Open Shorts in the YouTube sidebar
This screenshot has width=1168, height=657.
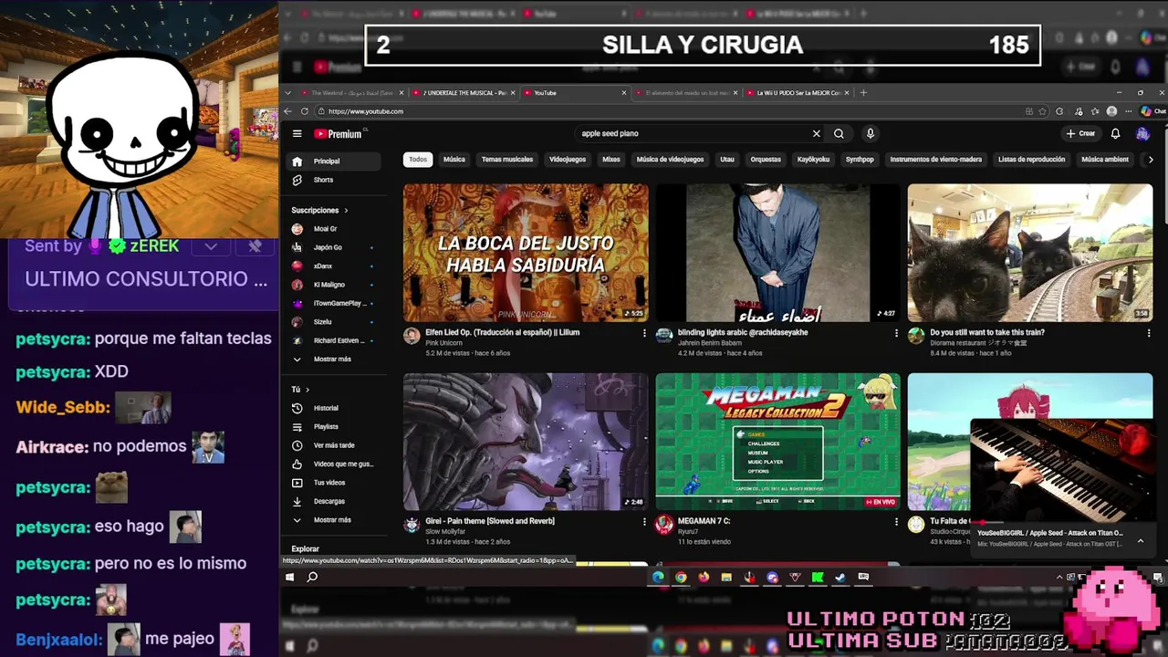pos(334,180)
